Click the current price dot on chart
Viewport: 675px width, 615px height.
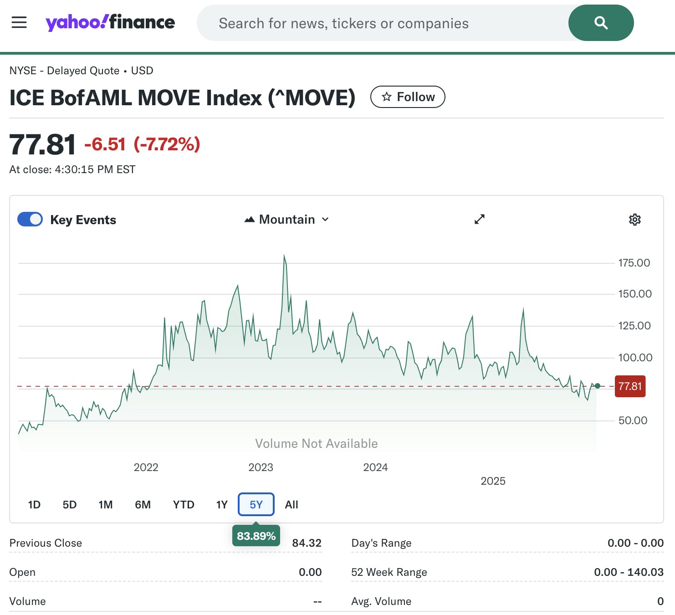(x=598, y=386)
